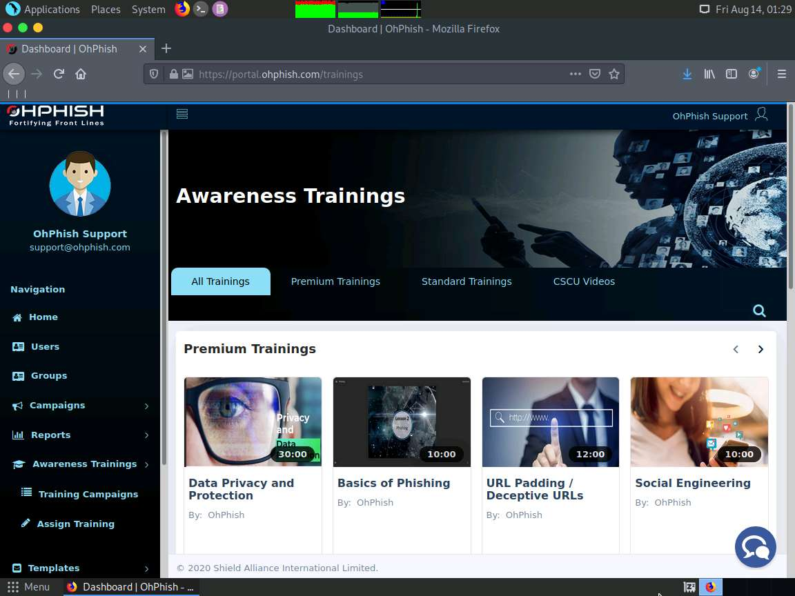Click the Basics of Phishing title text
This screenshot has height=596, width=795.
[393, 483]
